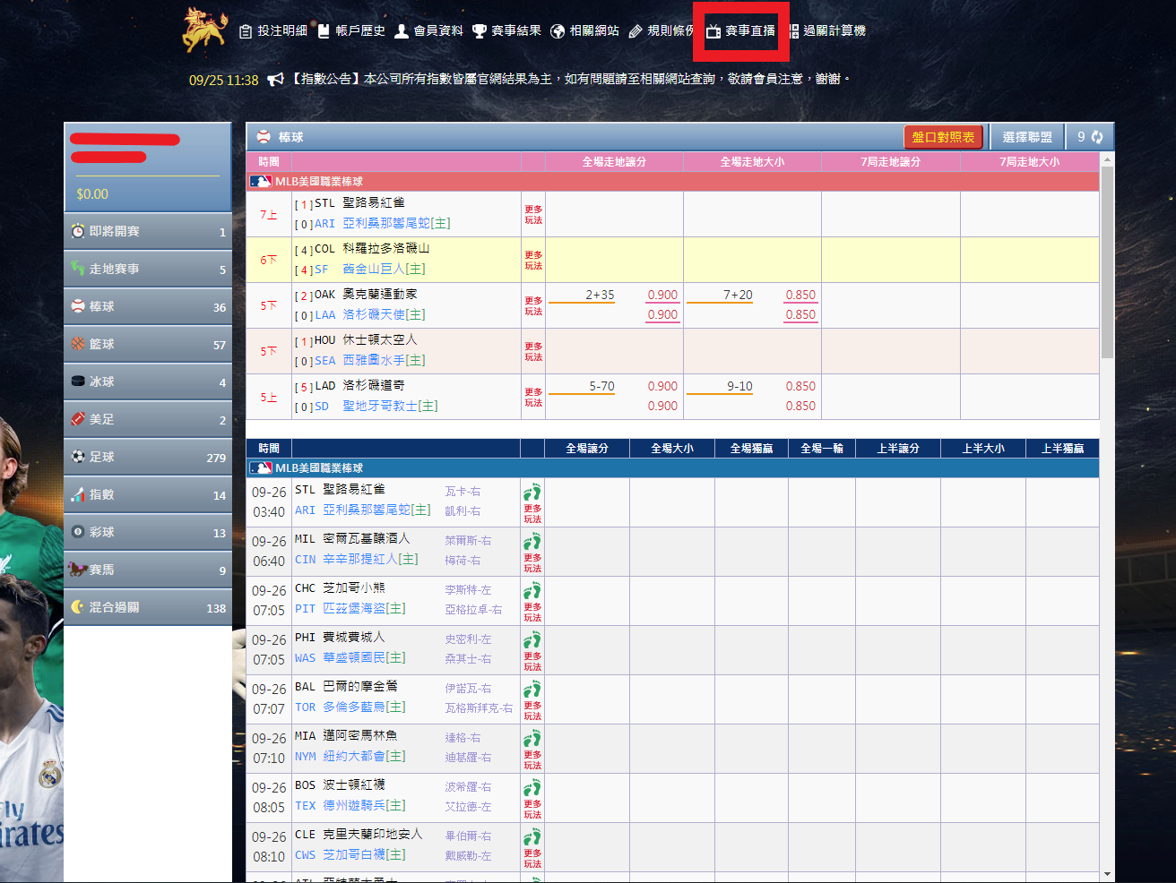Refresh odds with the circular arrows icon
Viewport: 1176px width, 883px height.
(x=1097, y=137)
